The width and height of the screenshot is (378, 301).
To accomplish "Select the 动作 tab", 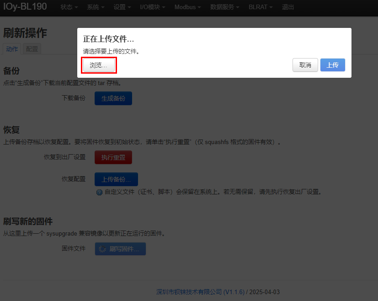I will 12,49.
